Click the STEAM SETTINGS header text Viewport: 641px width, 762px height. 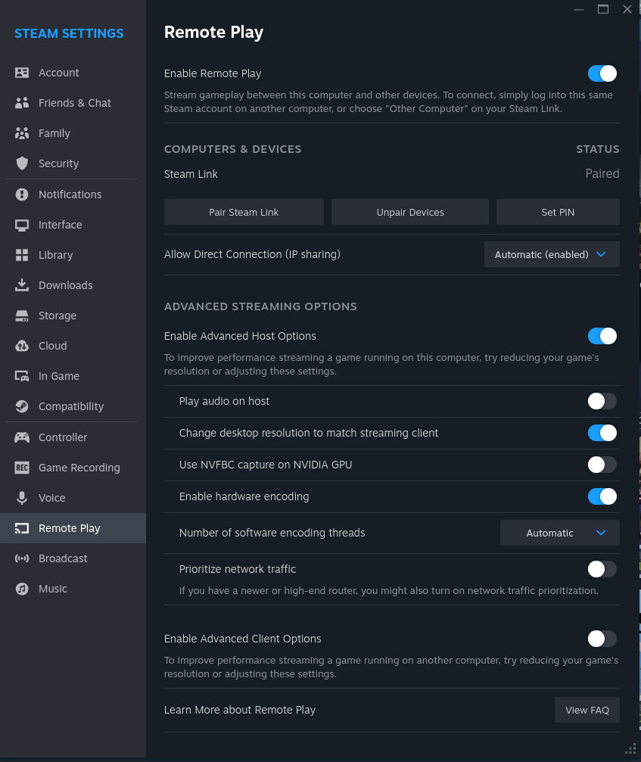pyautogui.click(x=69, y=33)
